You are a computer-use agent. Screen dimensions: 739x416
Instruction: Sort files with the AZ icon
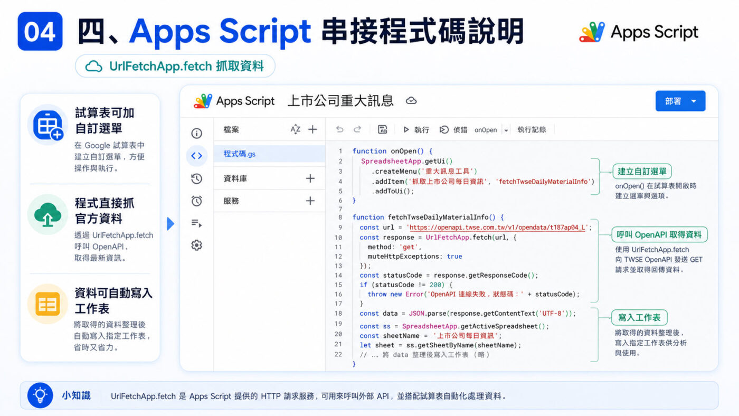(296, 129)
